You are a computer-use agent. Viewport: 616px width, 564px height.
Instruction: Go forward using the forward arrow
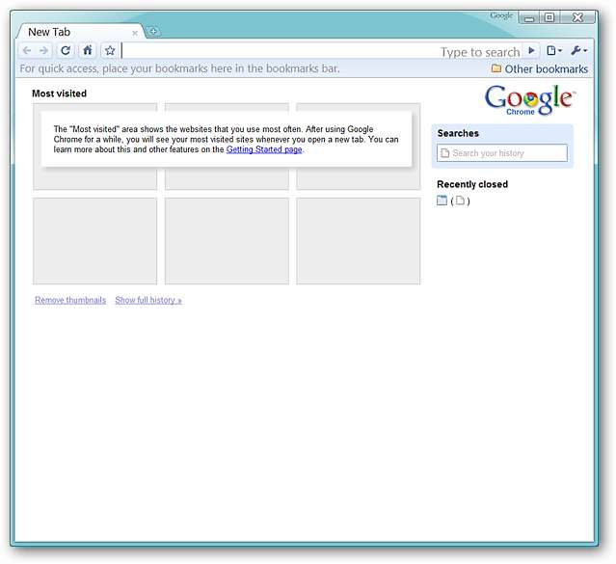(43, 50)
